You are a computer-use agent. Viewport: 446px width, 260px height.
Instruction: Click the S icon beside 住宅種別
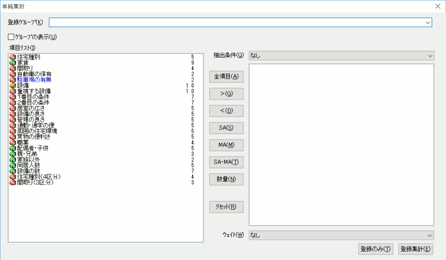click(13, 57)
